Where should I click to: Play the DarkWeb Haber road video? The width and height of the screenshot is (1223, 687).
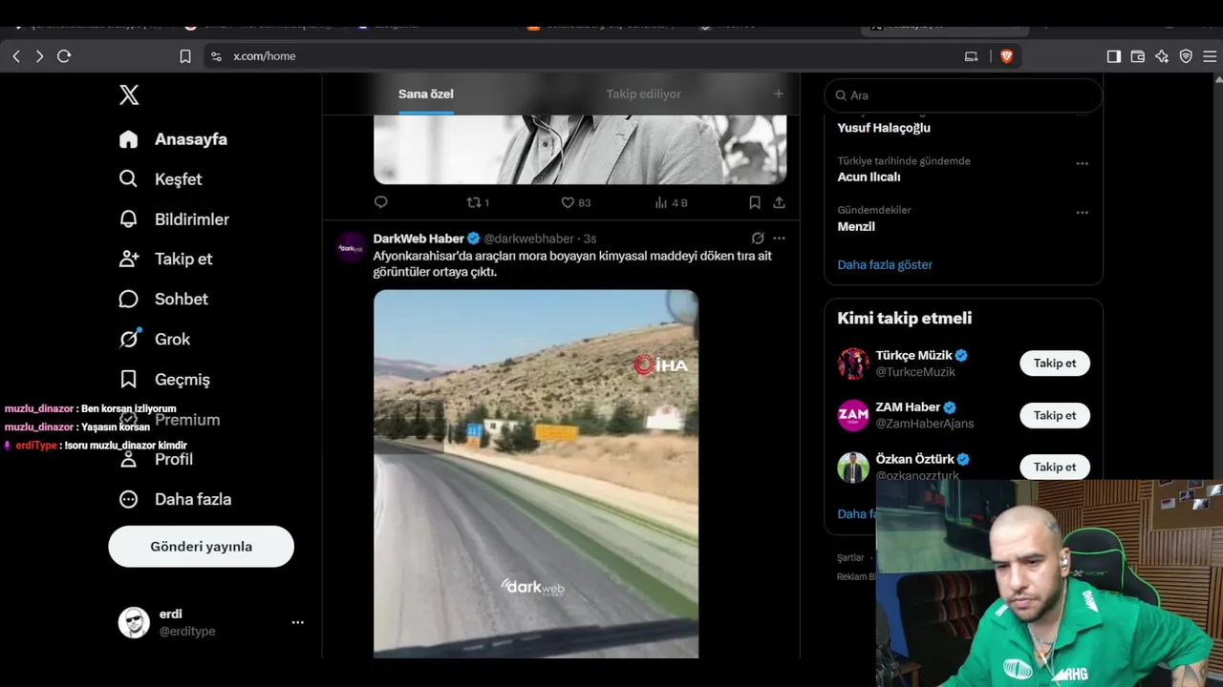536,474
